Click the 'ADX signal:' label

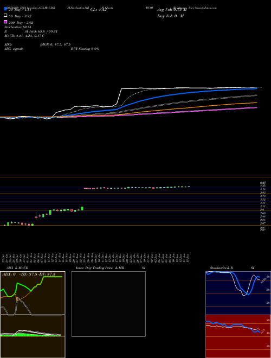pyautogui.click(x=14, y=49)
